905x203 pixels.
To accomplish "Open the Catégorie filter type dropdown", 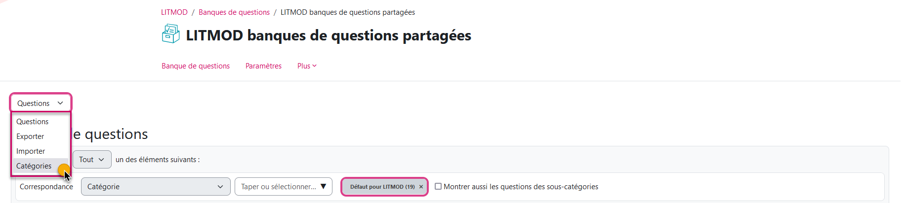I will (156, 187).
